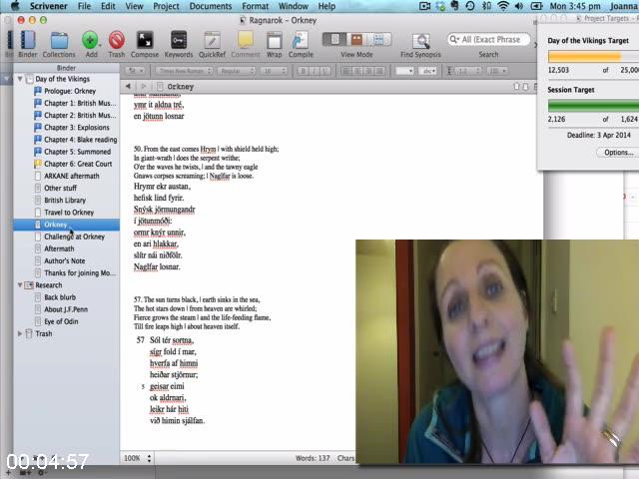The image size is (639, 479).
Task: Open the Times New Roman font dropdown
Action: 185,71
